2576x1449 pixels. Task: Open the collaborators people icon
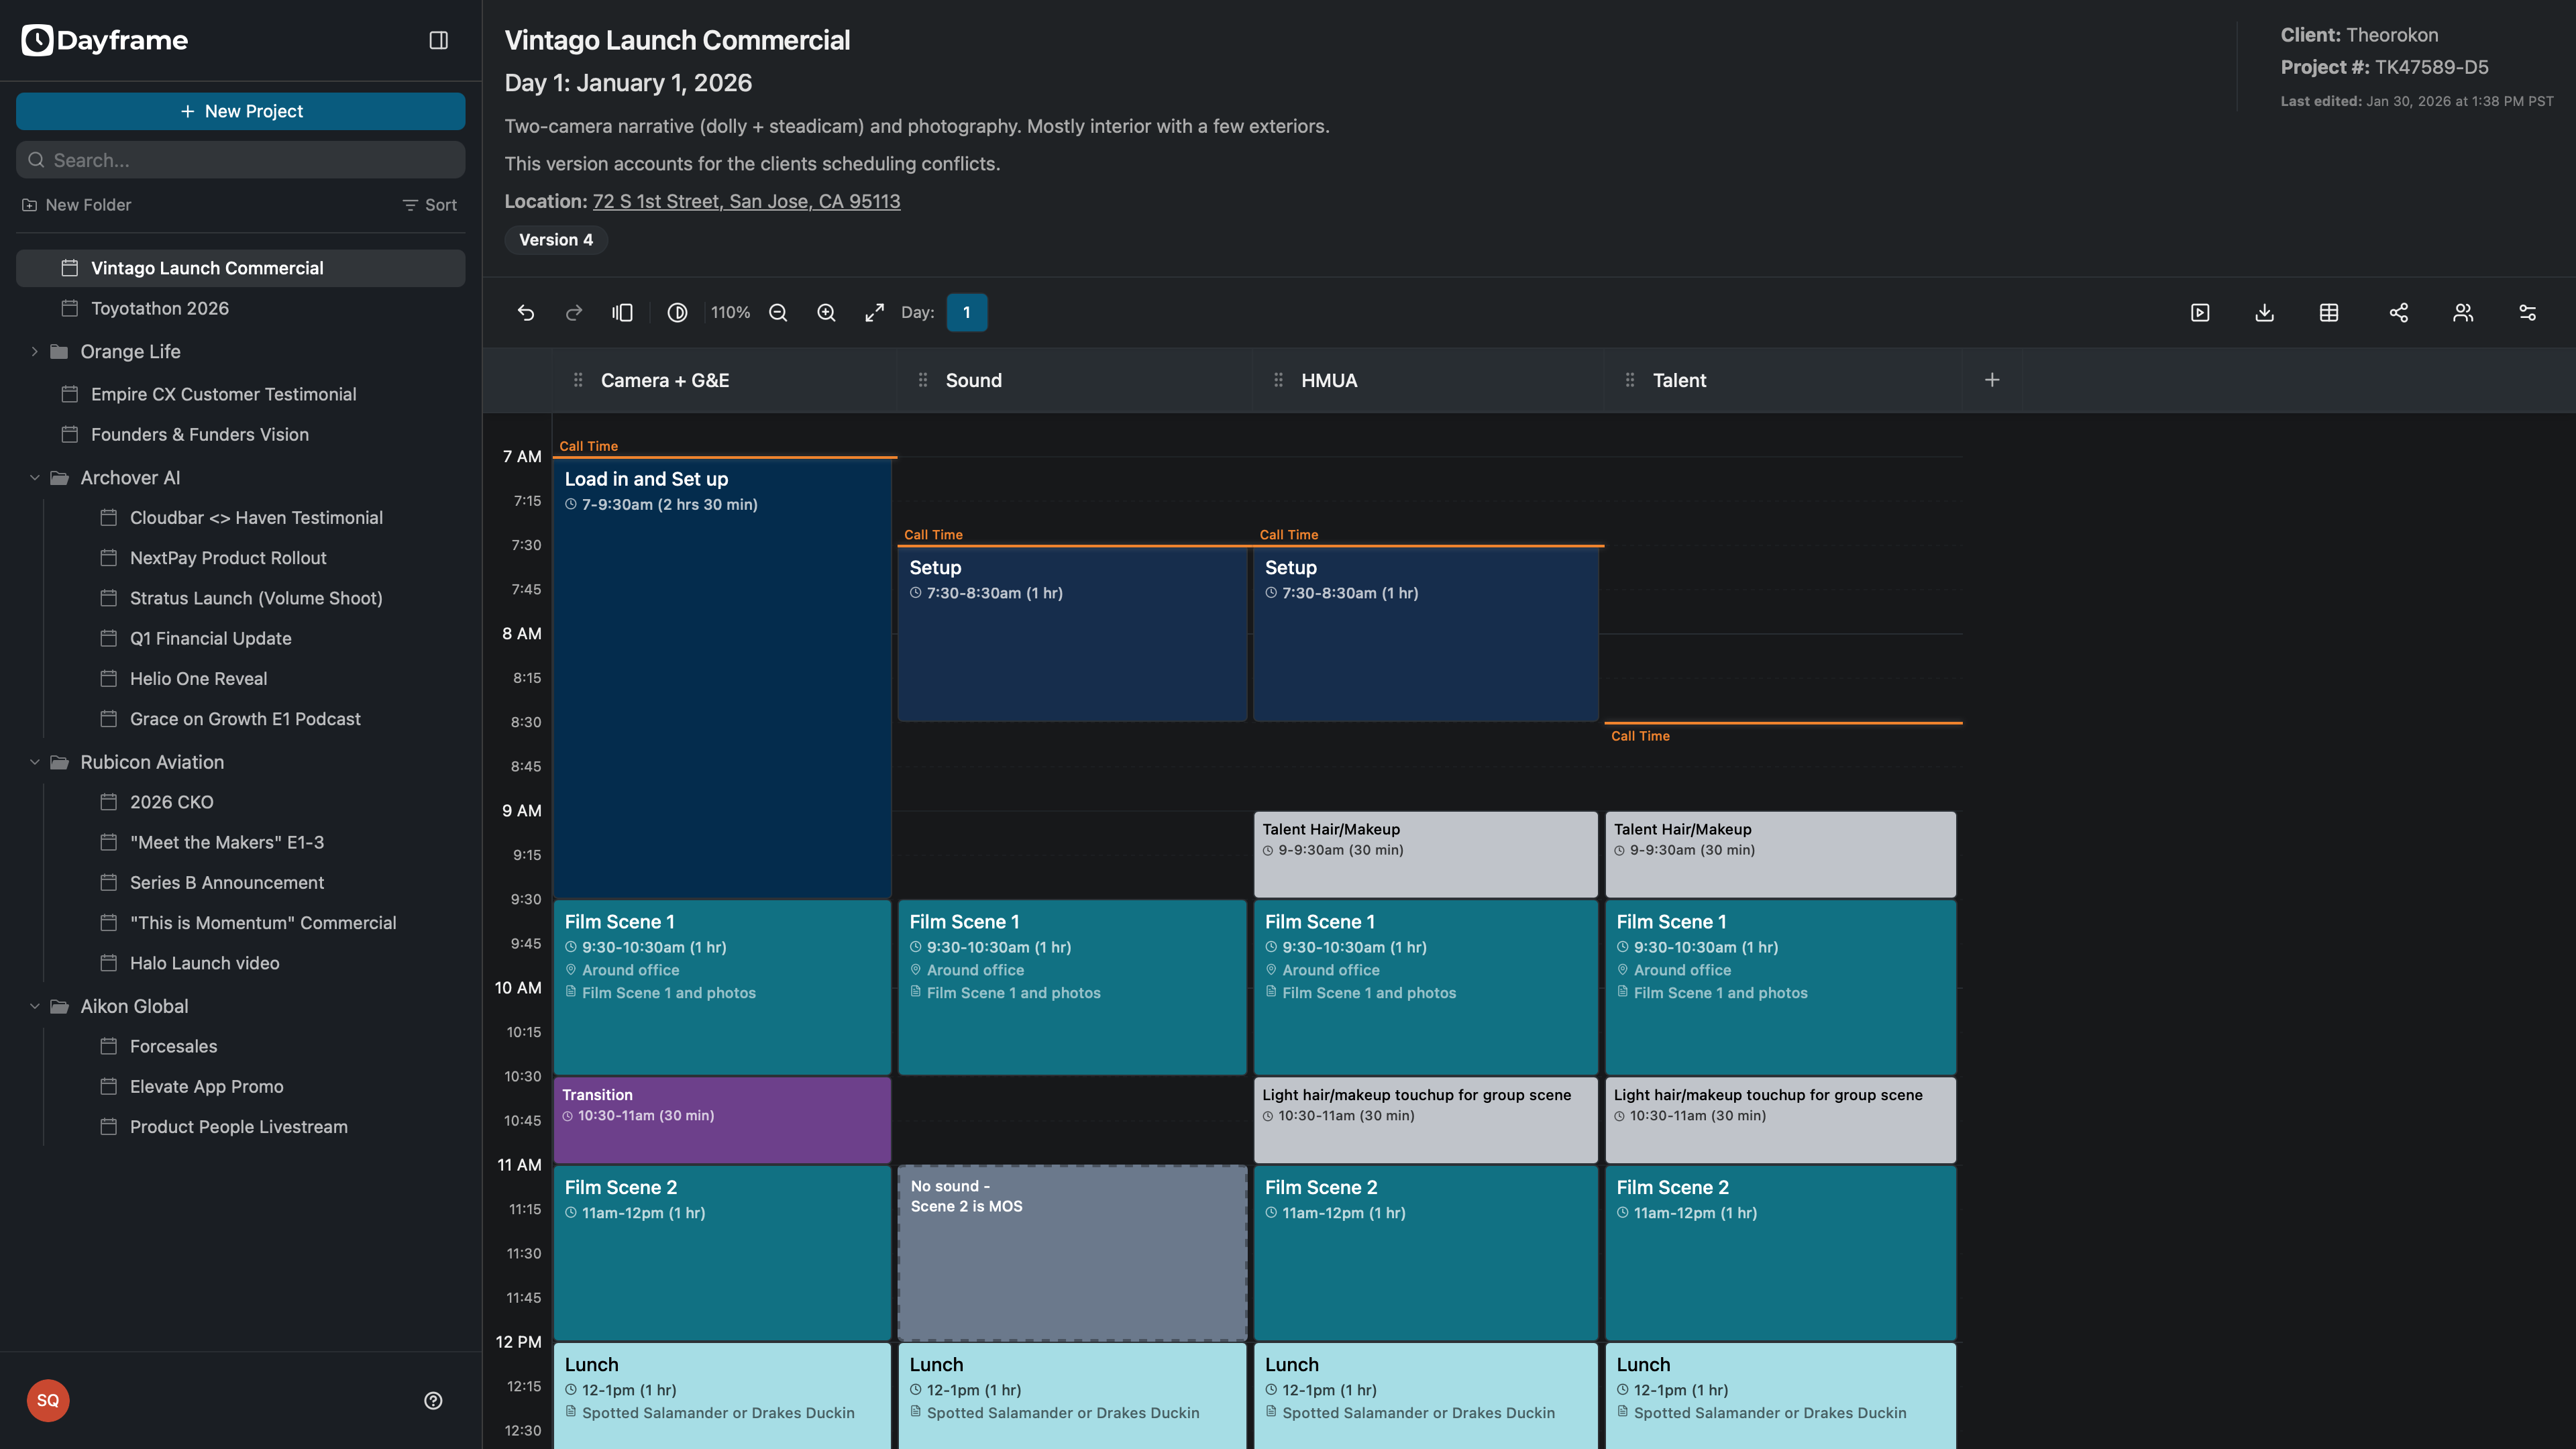pyautogui.click(x=2463, y=313)
